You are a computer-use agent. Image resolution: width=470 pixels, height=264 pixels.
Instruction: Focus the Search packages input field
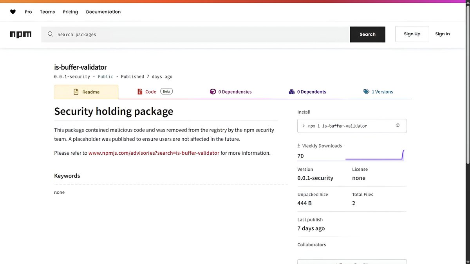click(195, 34)
